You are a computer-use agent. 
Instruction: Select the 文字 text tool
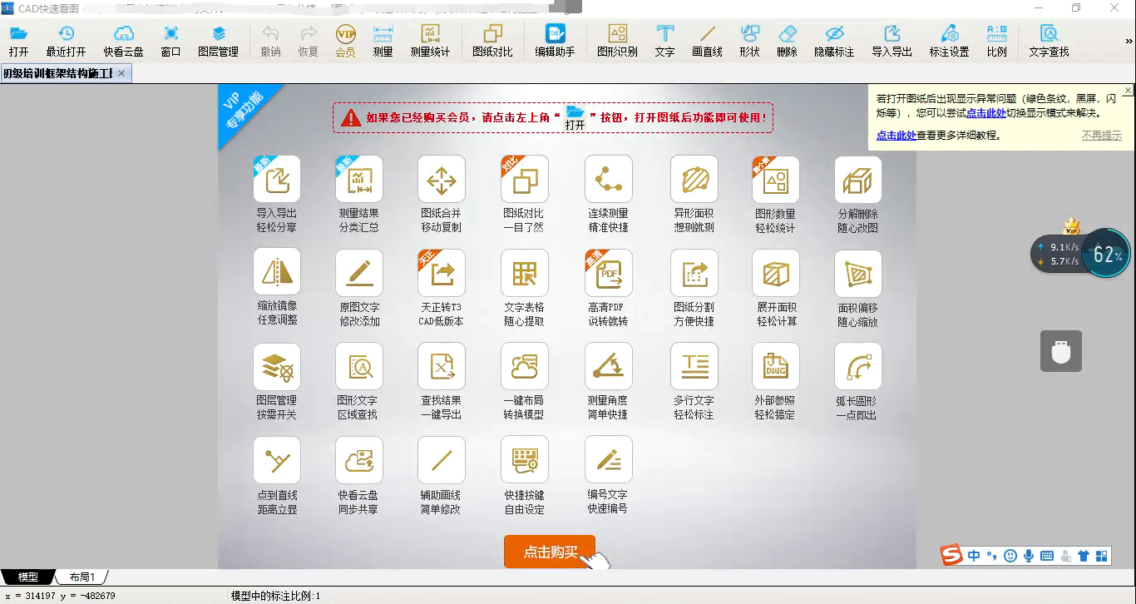point(664,41)
